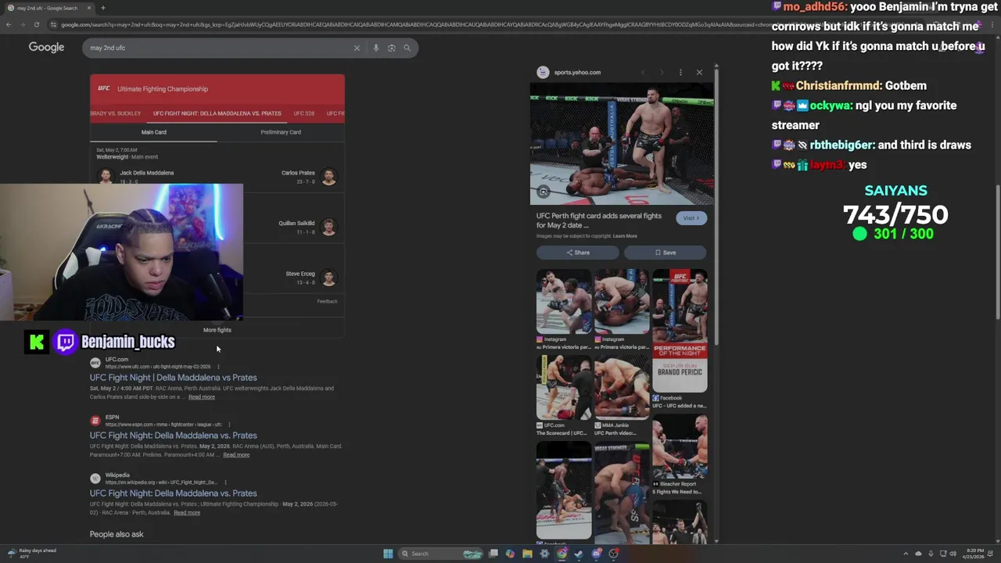Submit search with magnifying glass icon
Screen dimensions: 1001x563
coord(407,48)
